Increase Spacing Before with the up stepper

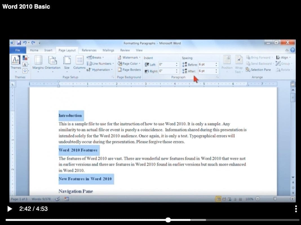point(216,63)
